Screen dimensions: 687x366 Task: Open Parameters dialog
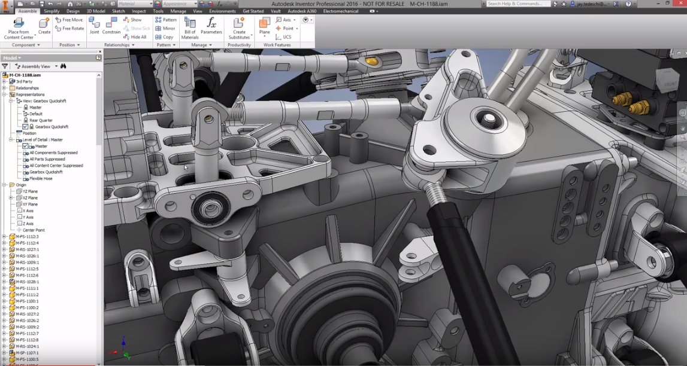click(x=211, y=26)
